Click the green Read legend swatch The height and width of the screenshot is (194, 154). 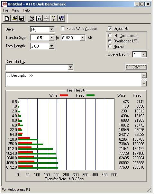[90, 95]
